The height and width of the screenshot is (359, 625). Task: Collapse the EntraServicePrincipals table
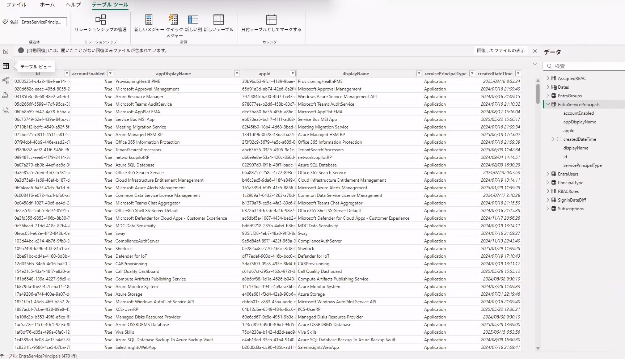(548, 104)
